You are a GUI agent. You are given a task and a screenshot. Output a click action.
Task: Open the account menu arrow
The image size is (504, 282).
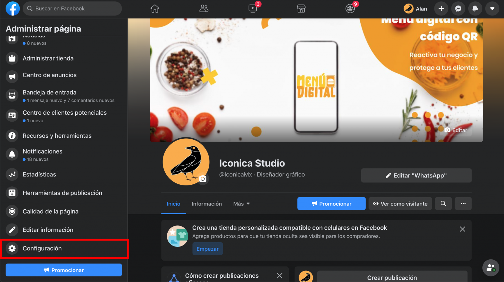pos(492,9)
